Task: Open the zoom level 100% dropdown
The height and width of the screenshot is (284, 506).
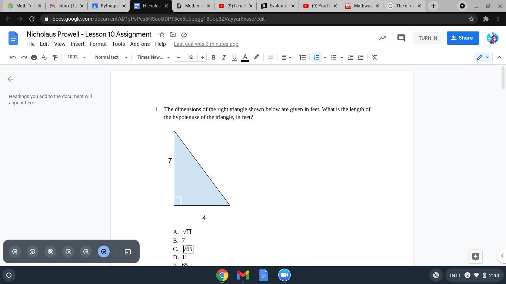Action: tap(76, 57)
